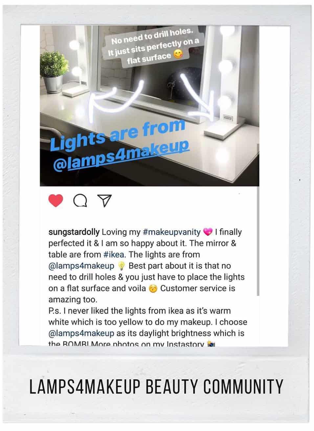Open the sungstardolly profile username
Image resolution: width=314 pixels, height=431 pixels.
coord(74,232)
